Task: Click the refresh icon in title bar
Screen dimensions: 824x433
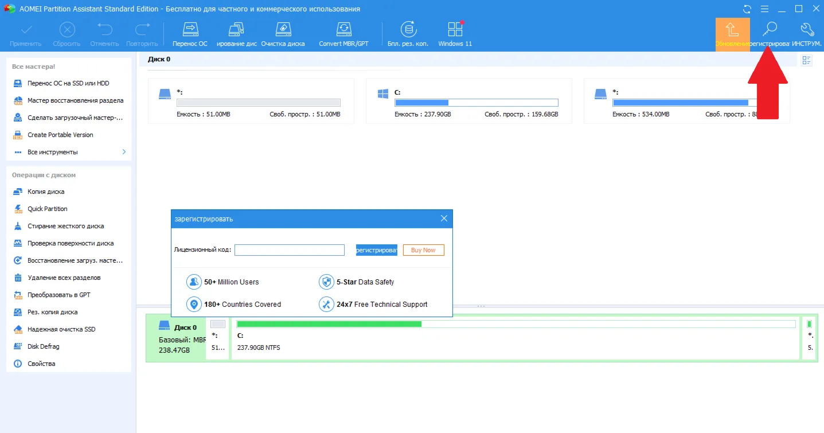Action: tap(747, 9)
